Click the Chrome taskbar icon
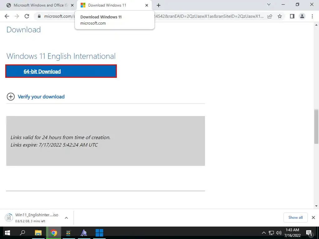Image resolution: width=319 pixels, height=239 pixels. (54, 233)
